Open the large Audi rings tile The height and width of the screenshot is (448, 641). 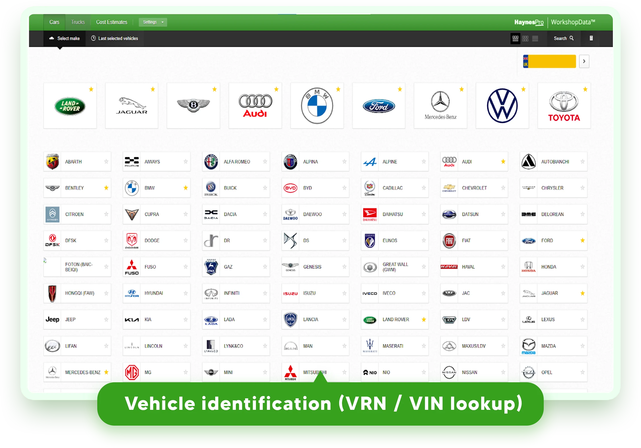click(255, 106)
